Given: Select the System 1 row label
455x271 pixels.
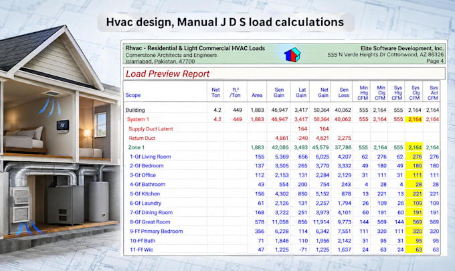Looking at the screenshot, I should pos(138,119).
